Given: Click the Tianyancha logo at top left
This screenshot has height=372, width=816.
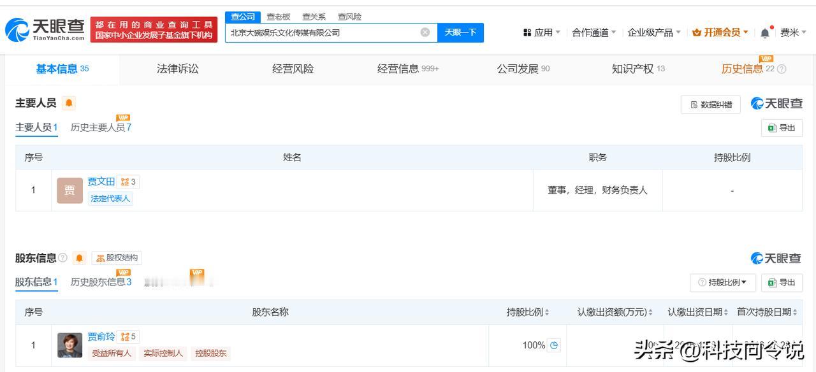Looking at the screenshot, I should [45, 29].
